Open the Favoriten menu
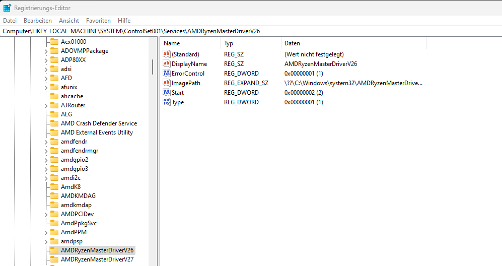This screenshot has width=502, height=266. (98, 21)
